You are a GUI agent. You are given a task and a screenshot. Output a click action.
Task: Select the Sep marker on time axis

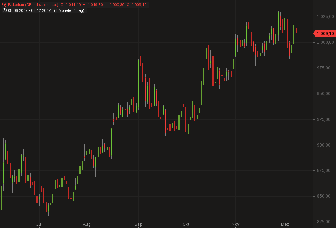(138, 224)
